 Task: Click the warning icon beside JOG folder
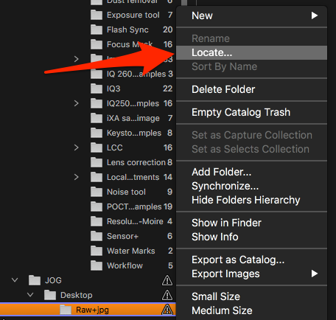(167, 280)
